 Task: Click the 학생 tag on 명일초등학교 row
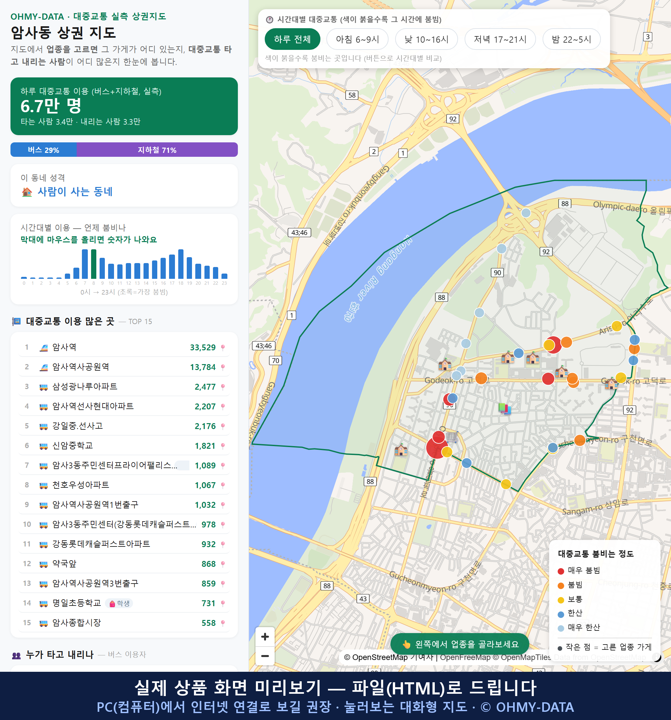[119, 603]
